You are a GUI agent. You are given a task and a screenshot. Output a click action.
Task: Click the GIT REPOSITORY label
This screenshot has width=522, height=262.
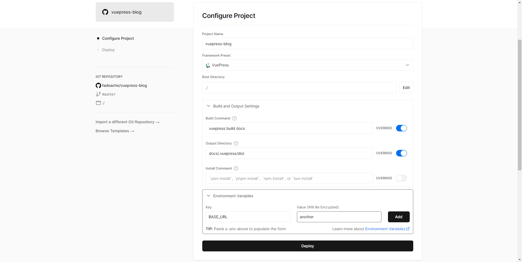pyautogui.click(x=109, y=77)
